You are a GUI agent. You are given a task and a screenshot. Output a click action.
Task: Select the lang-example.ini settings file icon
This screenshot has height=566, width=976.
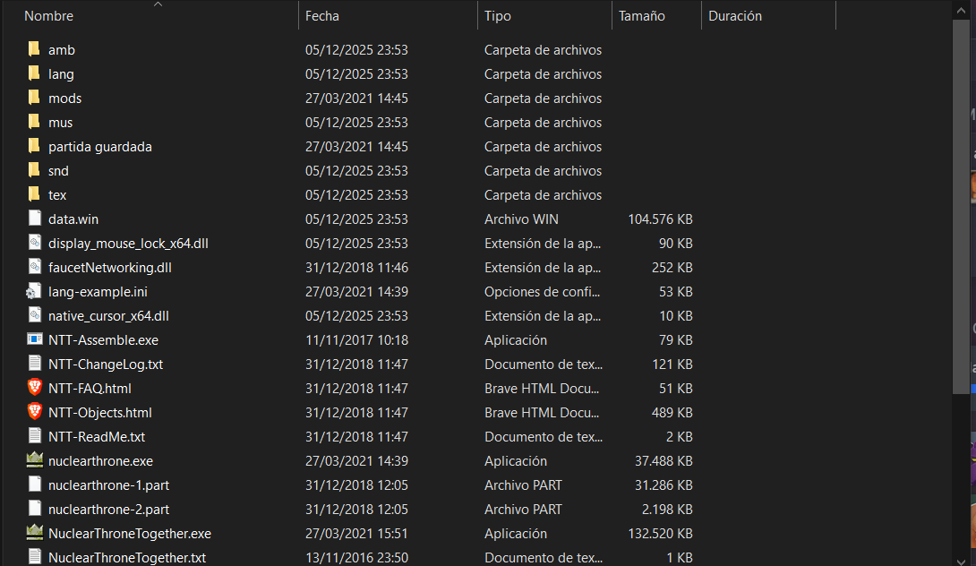(x=35, y=291)
